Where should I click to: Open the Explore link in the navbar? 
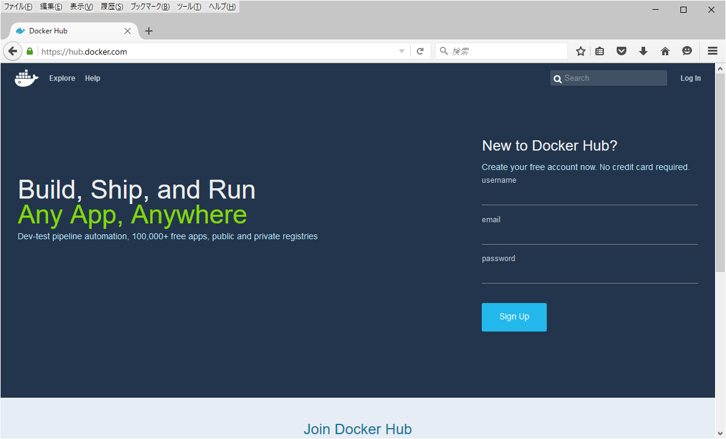(x=62, y=78)
